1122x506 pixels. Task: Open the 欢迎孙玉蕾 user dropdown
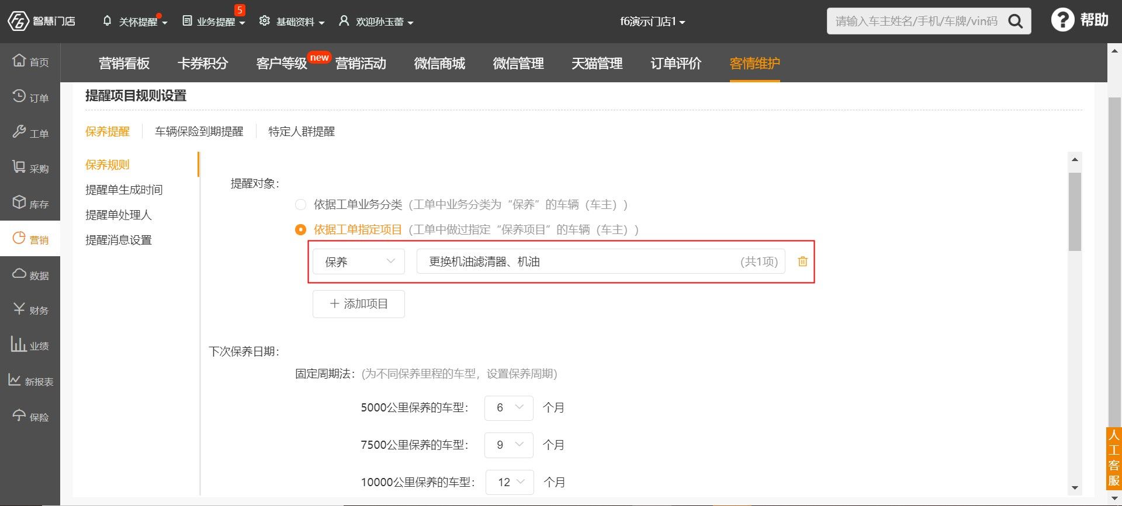[377, 22]
